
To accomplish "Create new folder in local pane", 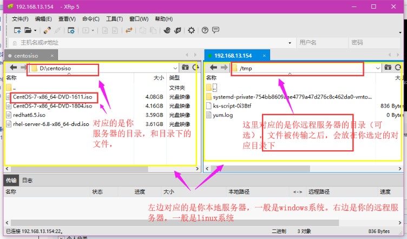I will pyautogui.click(x=185, y=68).
